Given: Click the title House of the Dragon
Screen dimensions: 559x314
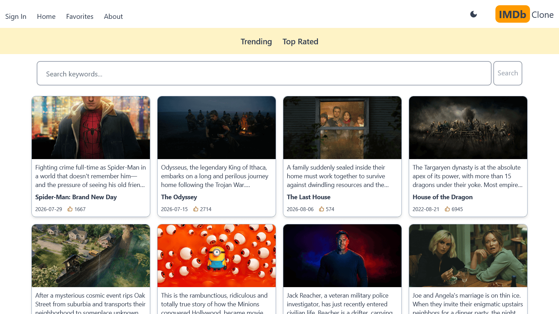Looking at the screenshot, I should 442,197.
